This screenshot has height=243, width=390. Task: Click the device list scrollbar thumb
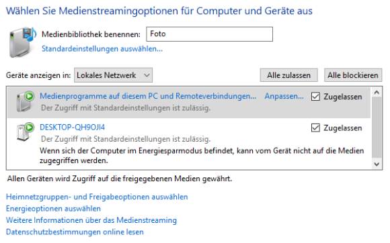point(377,127)
